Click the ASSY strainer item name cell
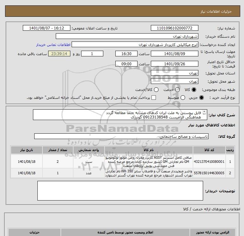The width and height of the screenshot is (244, 236). coord(149,162)
